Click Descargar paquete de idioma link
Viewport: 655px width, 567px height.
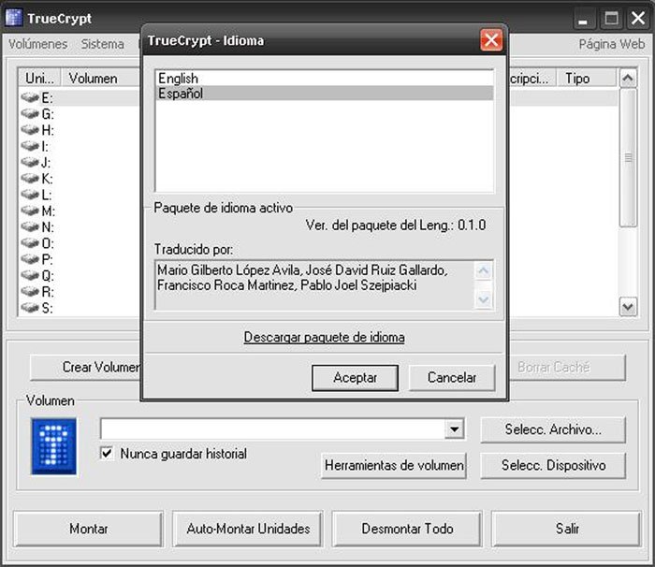point(324,337)
